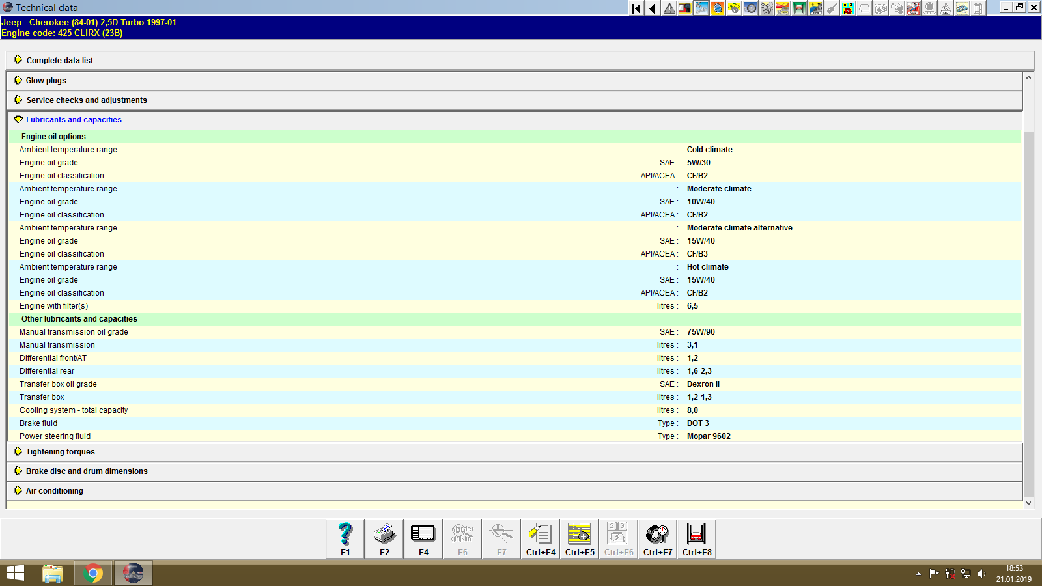1042x586 pixels.
Task: Print technical data with the F2 printer icon
Action: click(x=384, y=538)
